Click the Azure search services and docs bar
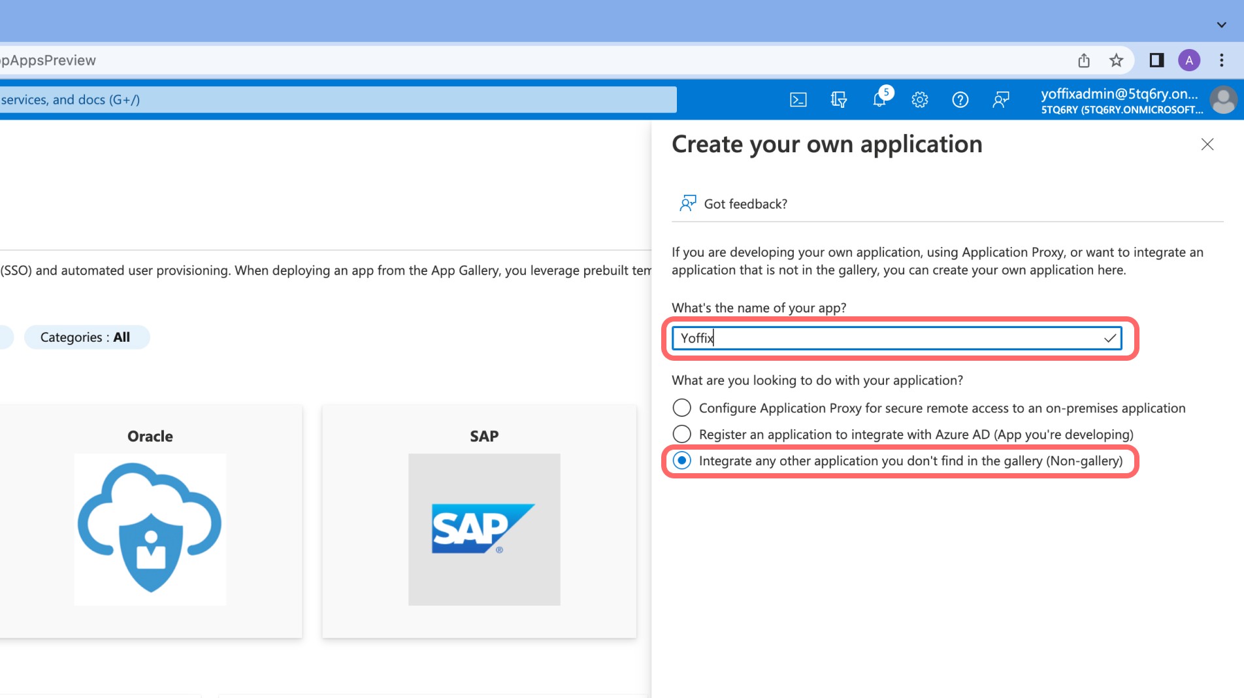The image size is (1244, 698). [x=338, y=100]
